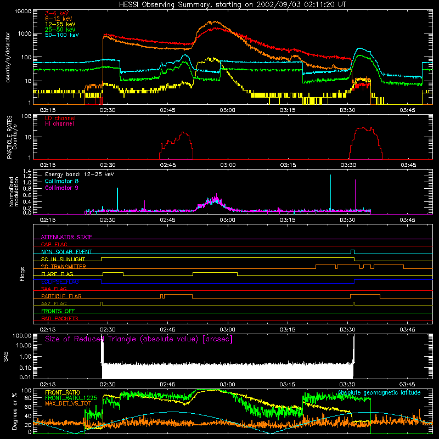
Task: Click the second LO channel particle bump
Action: [x=366, y=143]
